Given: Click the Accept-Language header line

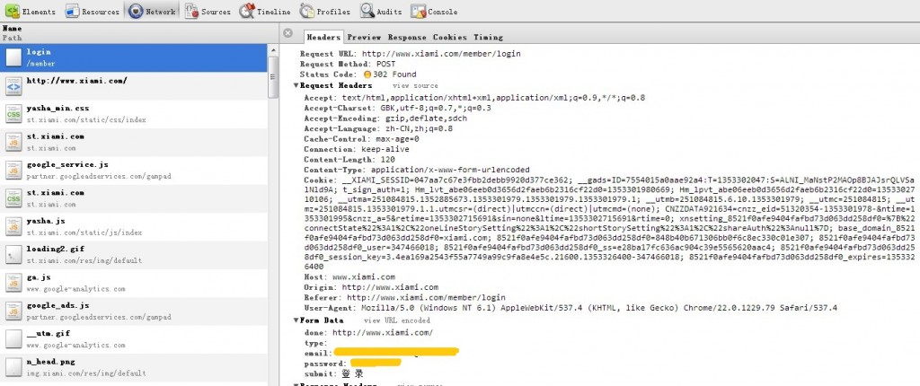Looking at the screenshot, I should 378,128.
